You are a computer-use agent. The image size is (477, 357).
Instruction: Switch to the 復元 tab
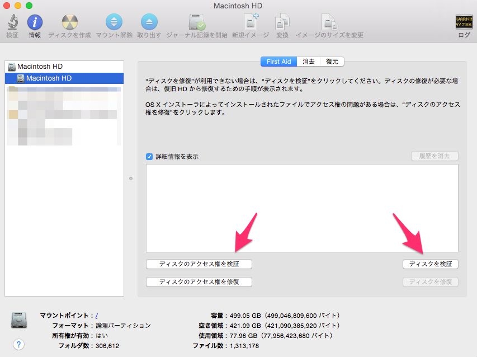tap(332, 62)
